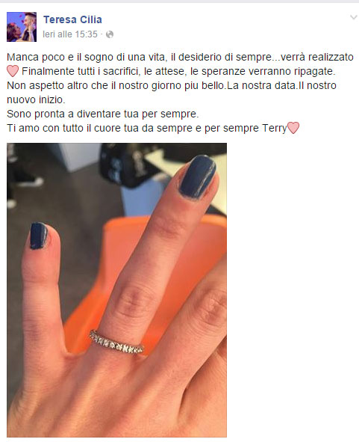Open the attached hand-with-ring photo

click(116, 289)
